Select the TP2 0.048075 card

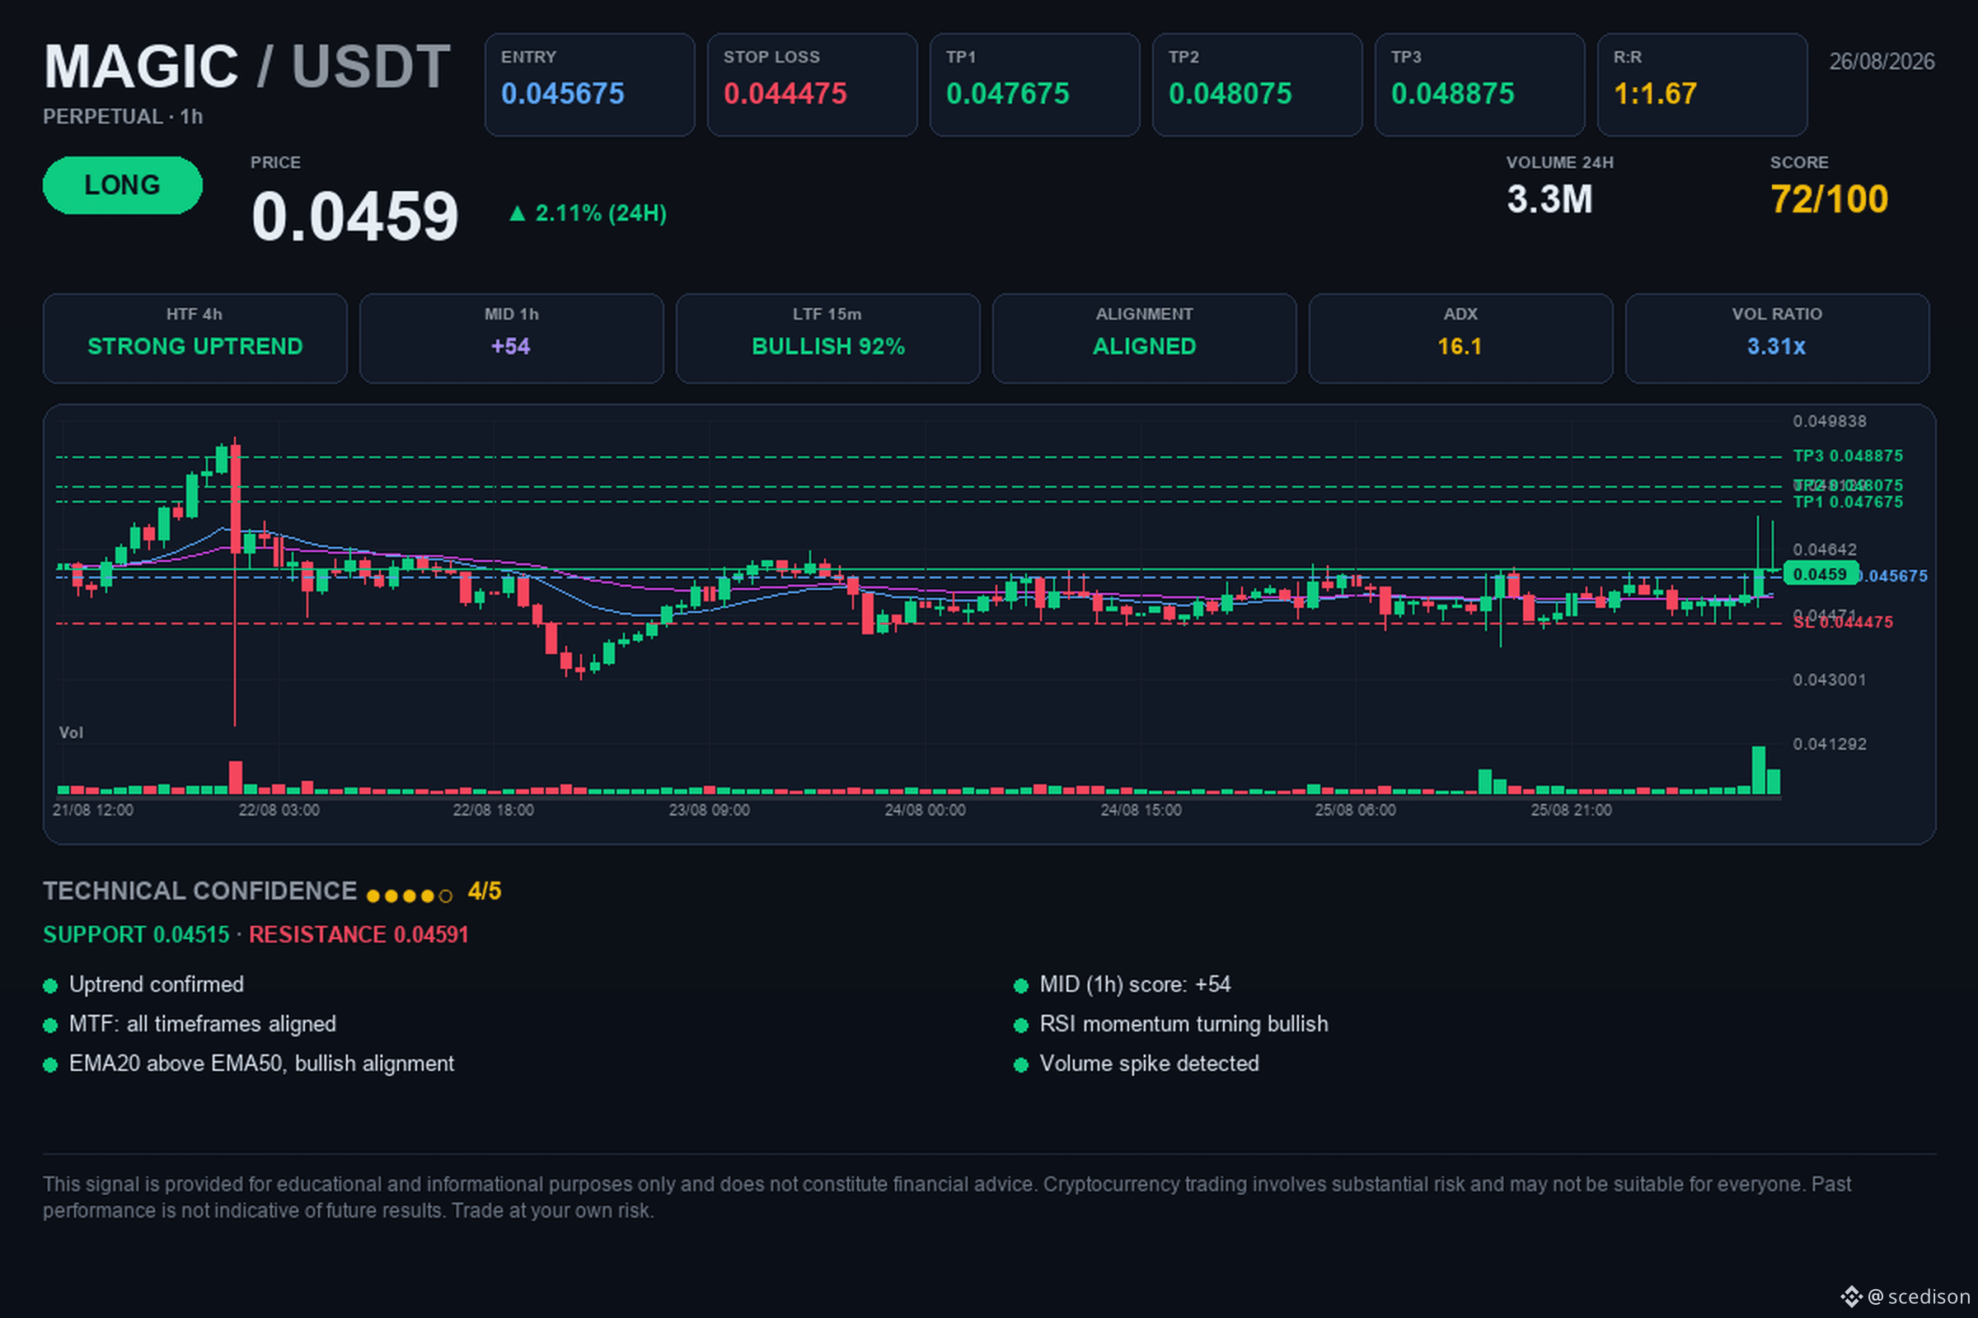pyautogui.click(x=1258, y=85)
